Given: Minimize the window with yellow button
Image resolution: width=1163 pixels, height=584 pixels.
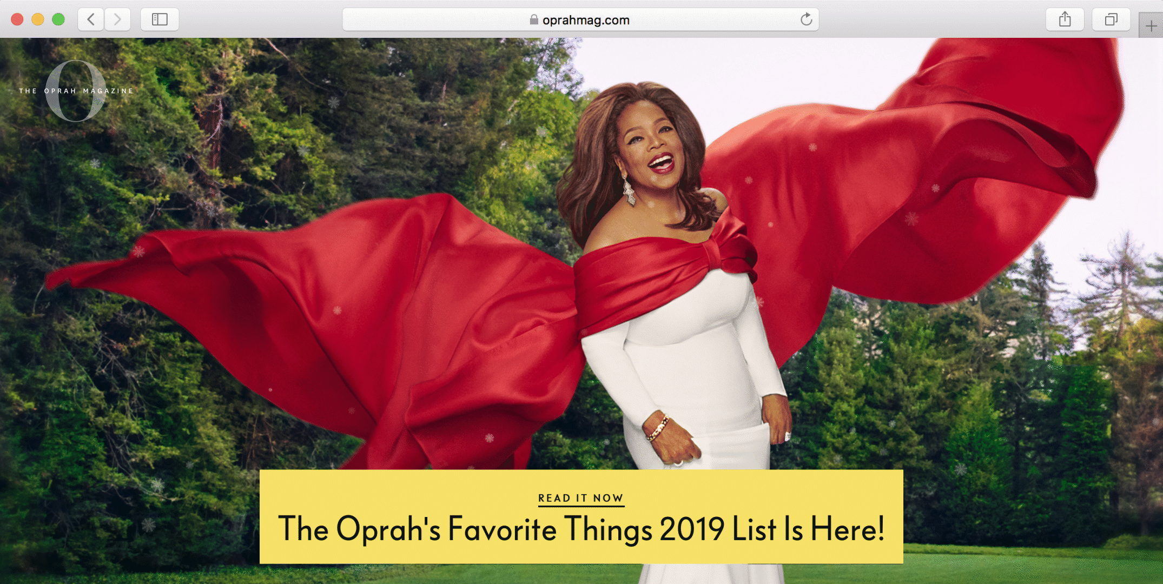Looking at the screenshot, I should point(38,19).
